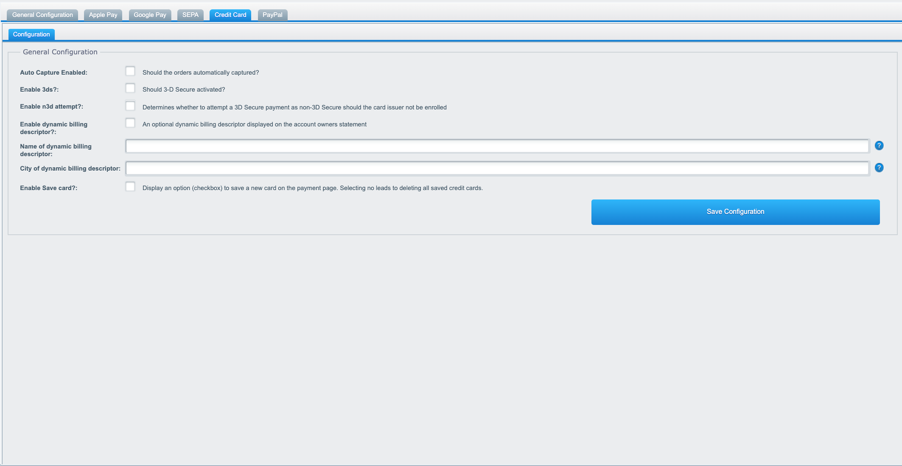Click 'Should 3-D Secure activated?' description

pyautogui.click(x=184, y=90)
